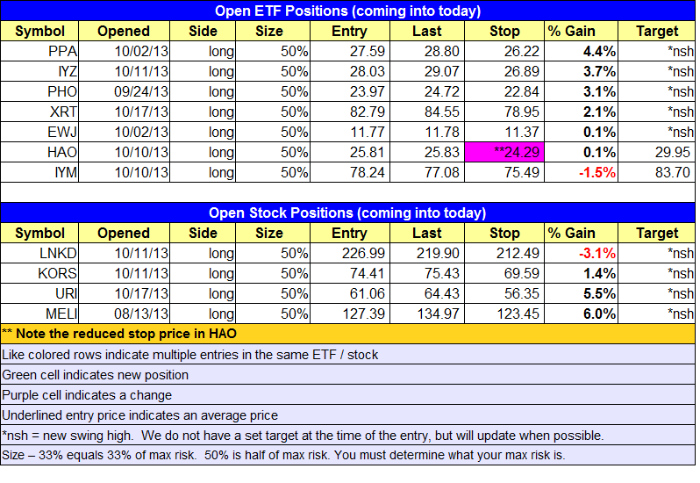The width and height of the screenshot is (700, 483).
Task: Select the PPA entry price 27.59
Action: click(350, 51)
